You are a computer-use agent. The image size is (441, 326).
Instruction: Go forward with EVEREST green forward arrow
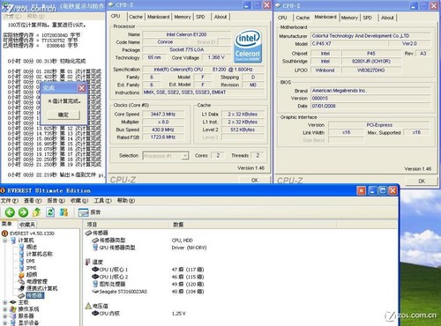pyautogui.click(x=23, y=212)
